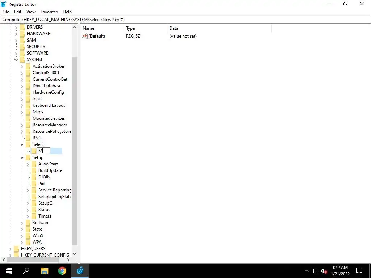Expand the HARDWARE key
Viewport: 371px width, 278px height.
click(16, 34)
